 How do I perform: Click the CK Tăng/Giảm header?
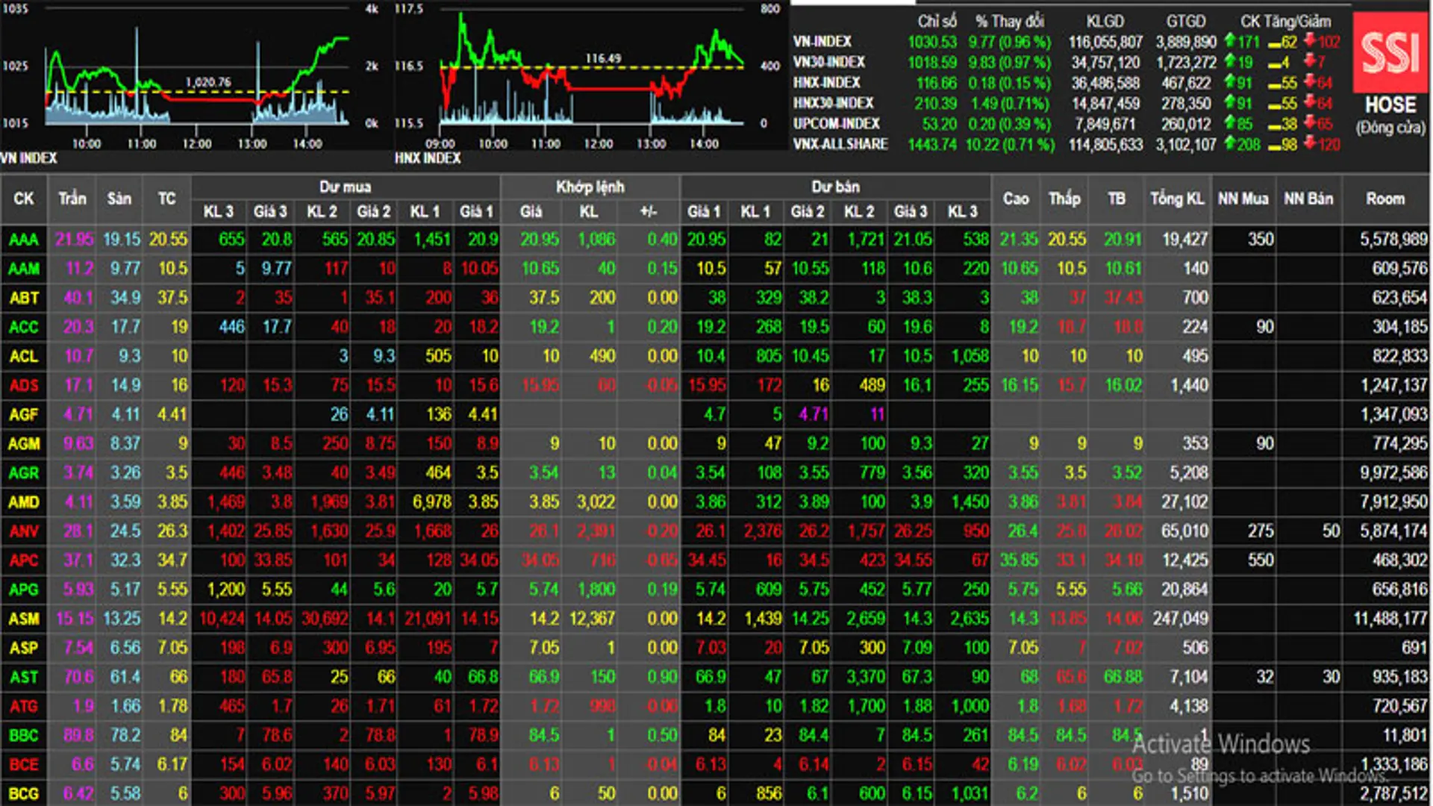pos(1285,22)
